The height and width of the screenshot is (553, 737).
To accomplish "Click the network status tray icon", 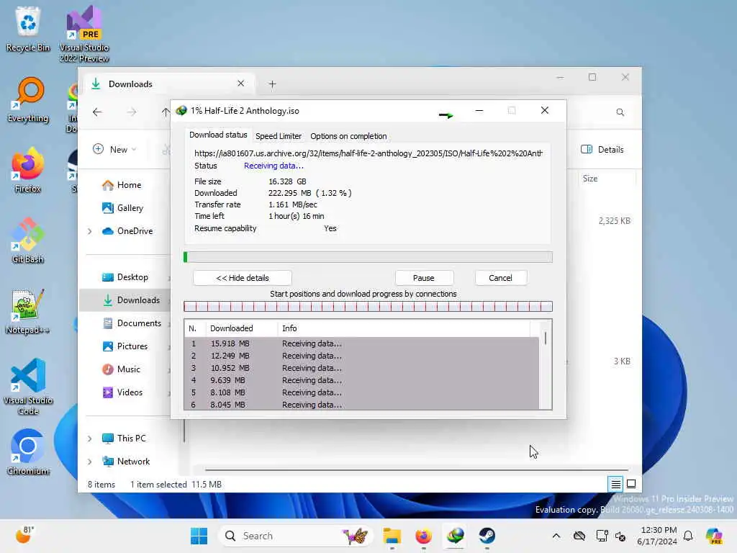I will point(602,536).
